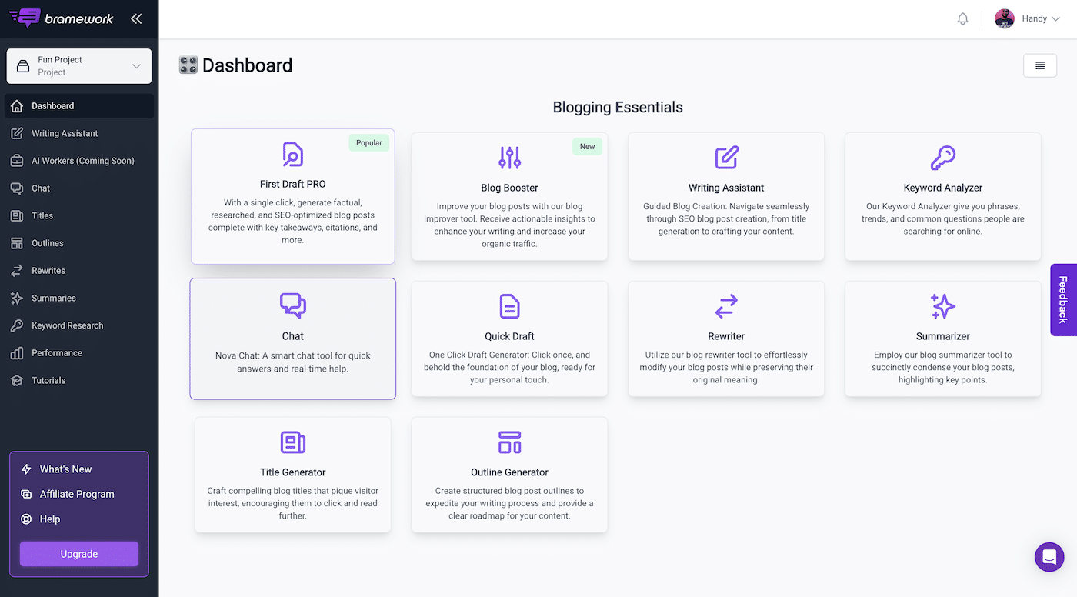Viewport: 1077px width, 597px height.
Task: Click the Upgrade button
Action: [x=79, y=554]
